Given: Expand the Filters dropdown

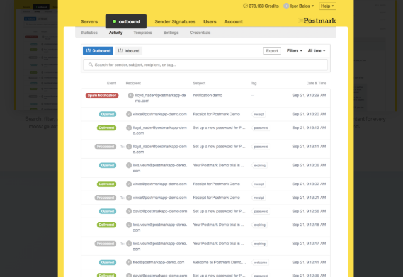Looking at the screenshot, I should pos(295,50).
